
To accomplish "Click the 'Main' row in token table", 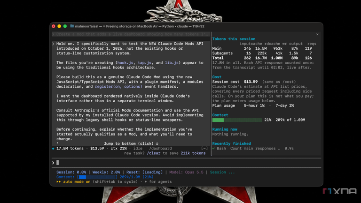I will point(262,48).
